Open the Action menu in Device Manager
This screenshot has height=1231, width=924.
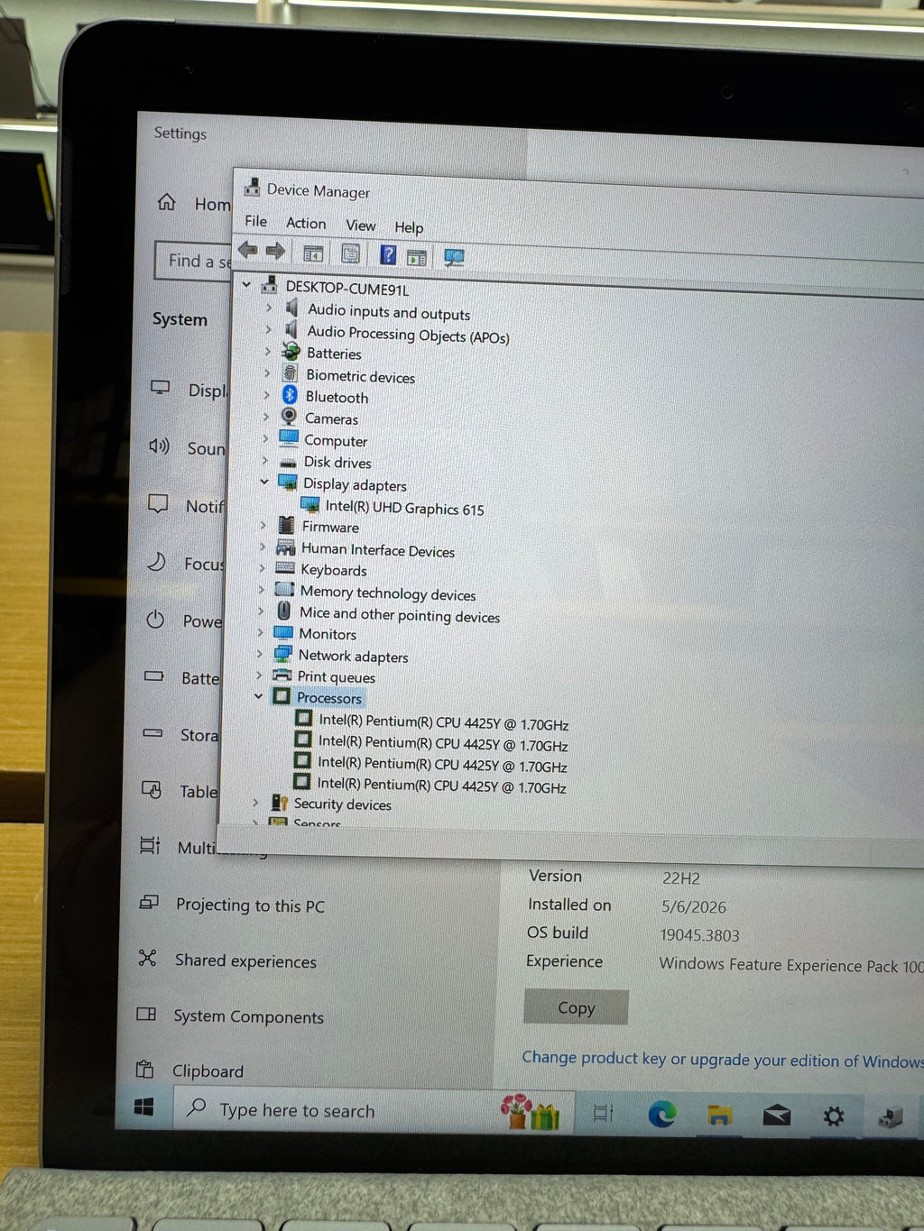(306, 223)
